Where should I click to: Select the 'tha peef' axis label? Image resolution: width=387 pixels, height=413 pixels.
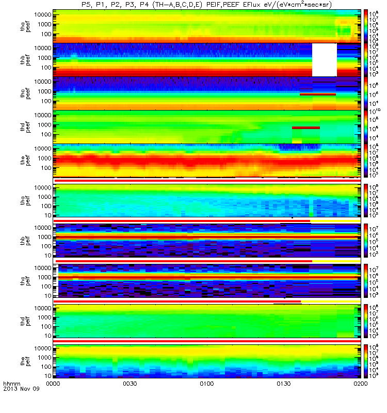[25, 27]
